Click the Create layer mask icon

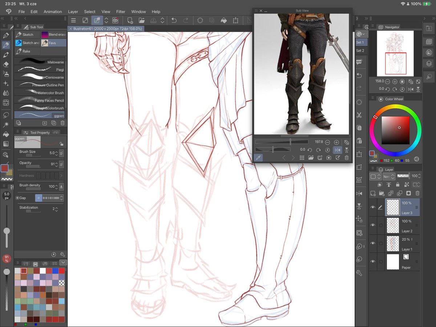point(408,193)
